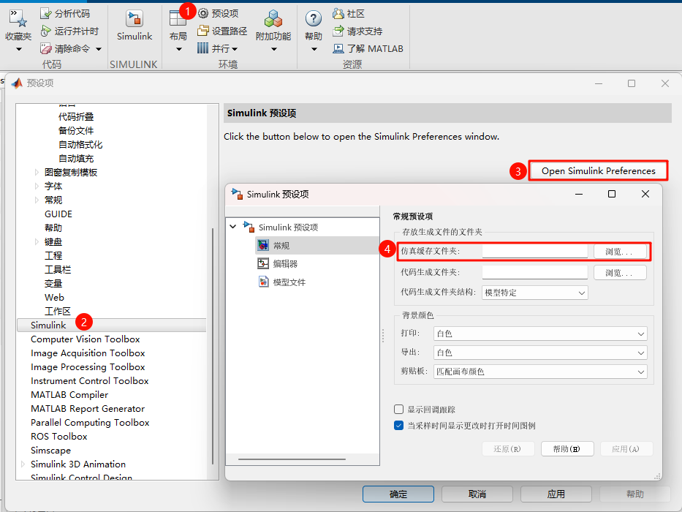Expand the 字体 tree node
Viewport: 682px width, 512px height.
click(37, 187)
